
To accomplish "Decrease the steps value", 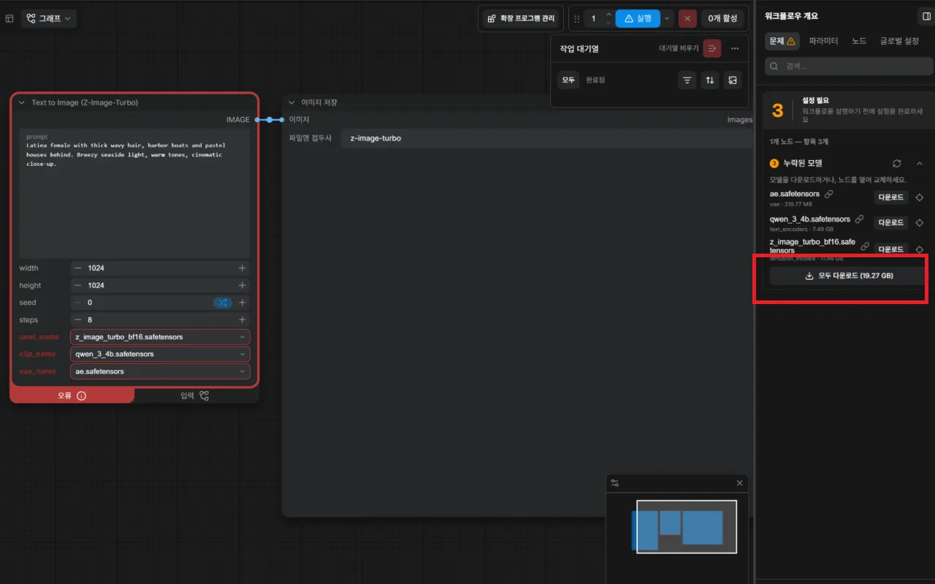I will [78, 319].
